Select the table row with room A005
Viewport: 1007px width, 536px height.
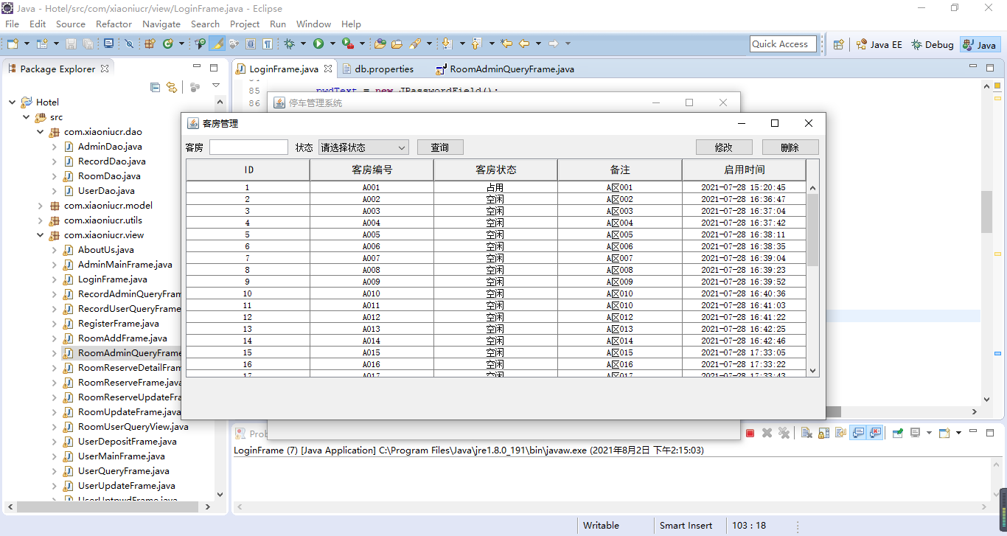pyautogui.click(x=495, y=234)
